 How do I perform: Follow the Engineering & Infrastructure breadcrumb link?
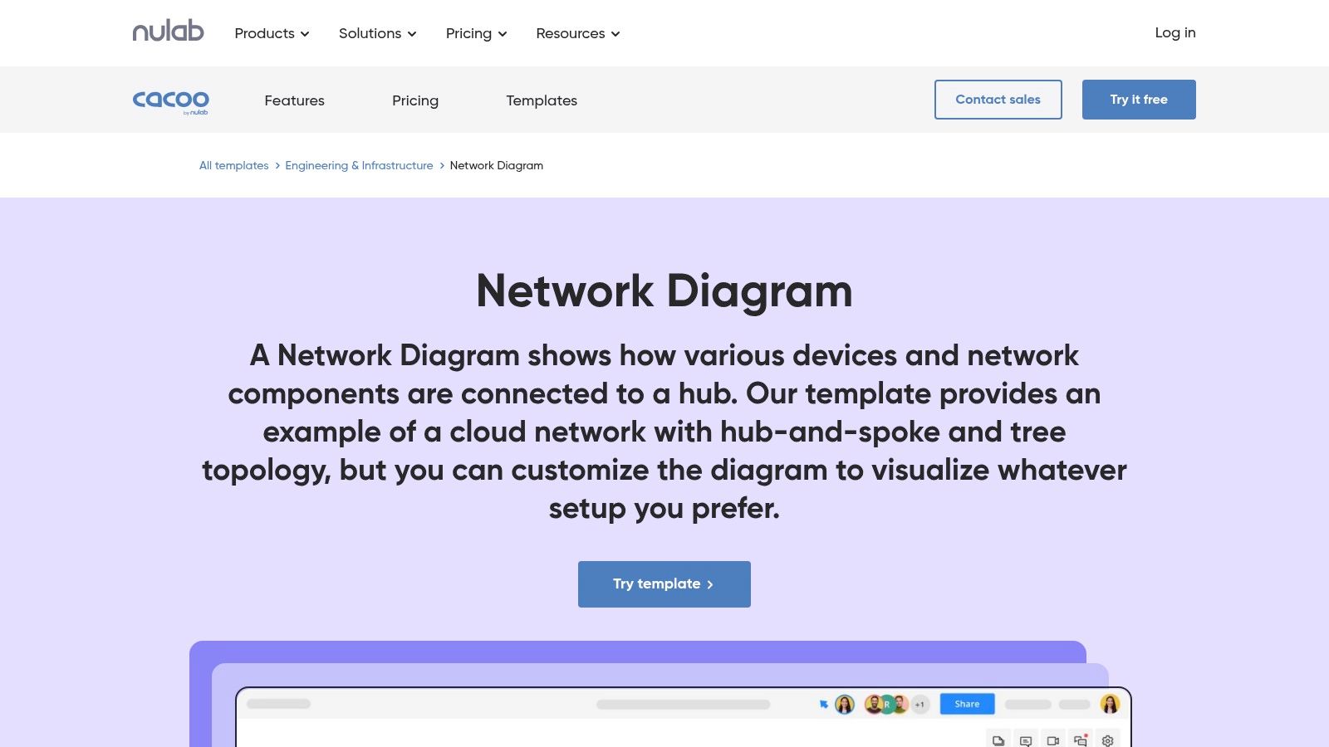pos(359,166)
